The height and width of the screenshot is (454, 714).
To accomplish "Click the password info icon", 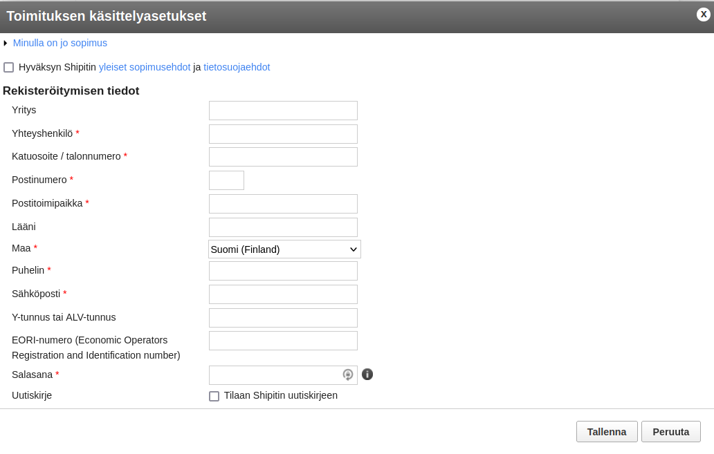I will [367, 375].
